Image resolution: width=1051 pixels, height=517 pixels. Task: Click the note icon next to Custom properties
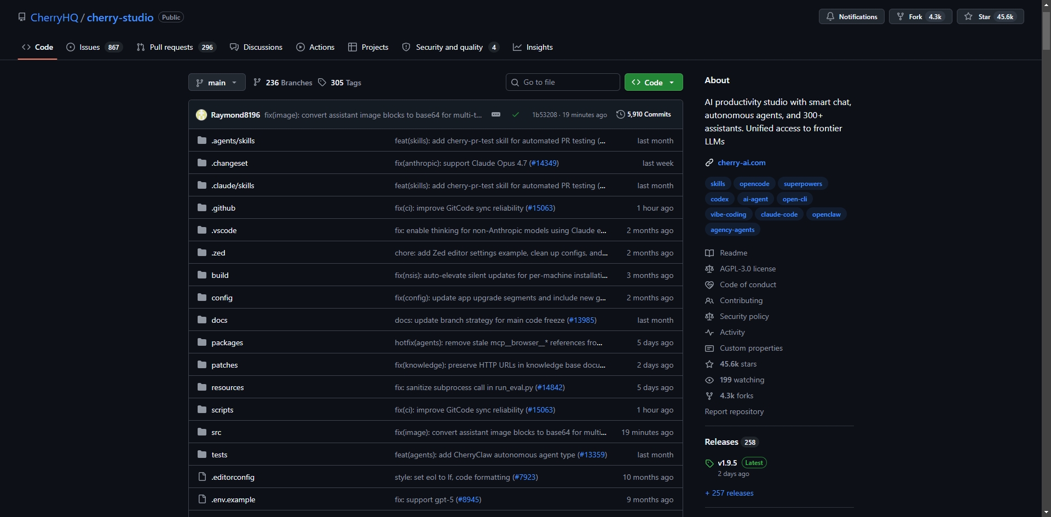[x=709, y=348]
